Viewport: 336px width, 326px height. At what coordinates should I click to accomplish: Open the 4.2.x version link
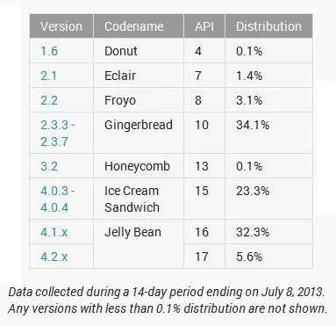click(x=54, y=257)
